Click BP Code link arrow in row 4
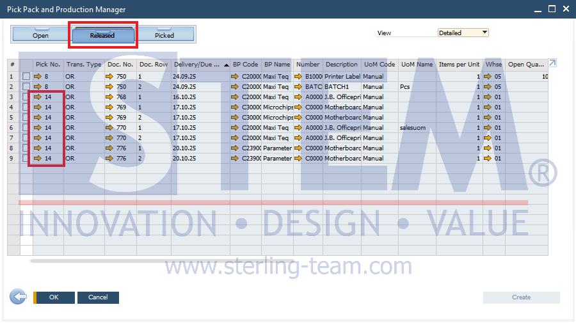The height and width of the screenshot is (323, 576). (235, 107)
